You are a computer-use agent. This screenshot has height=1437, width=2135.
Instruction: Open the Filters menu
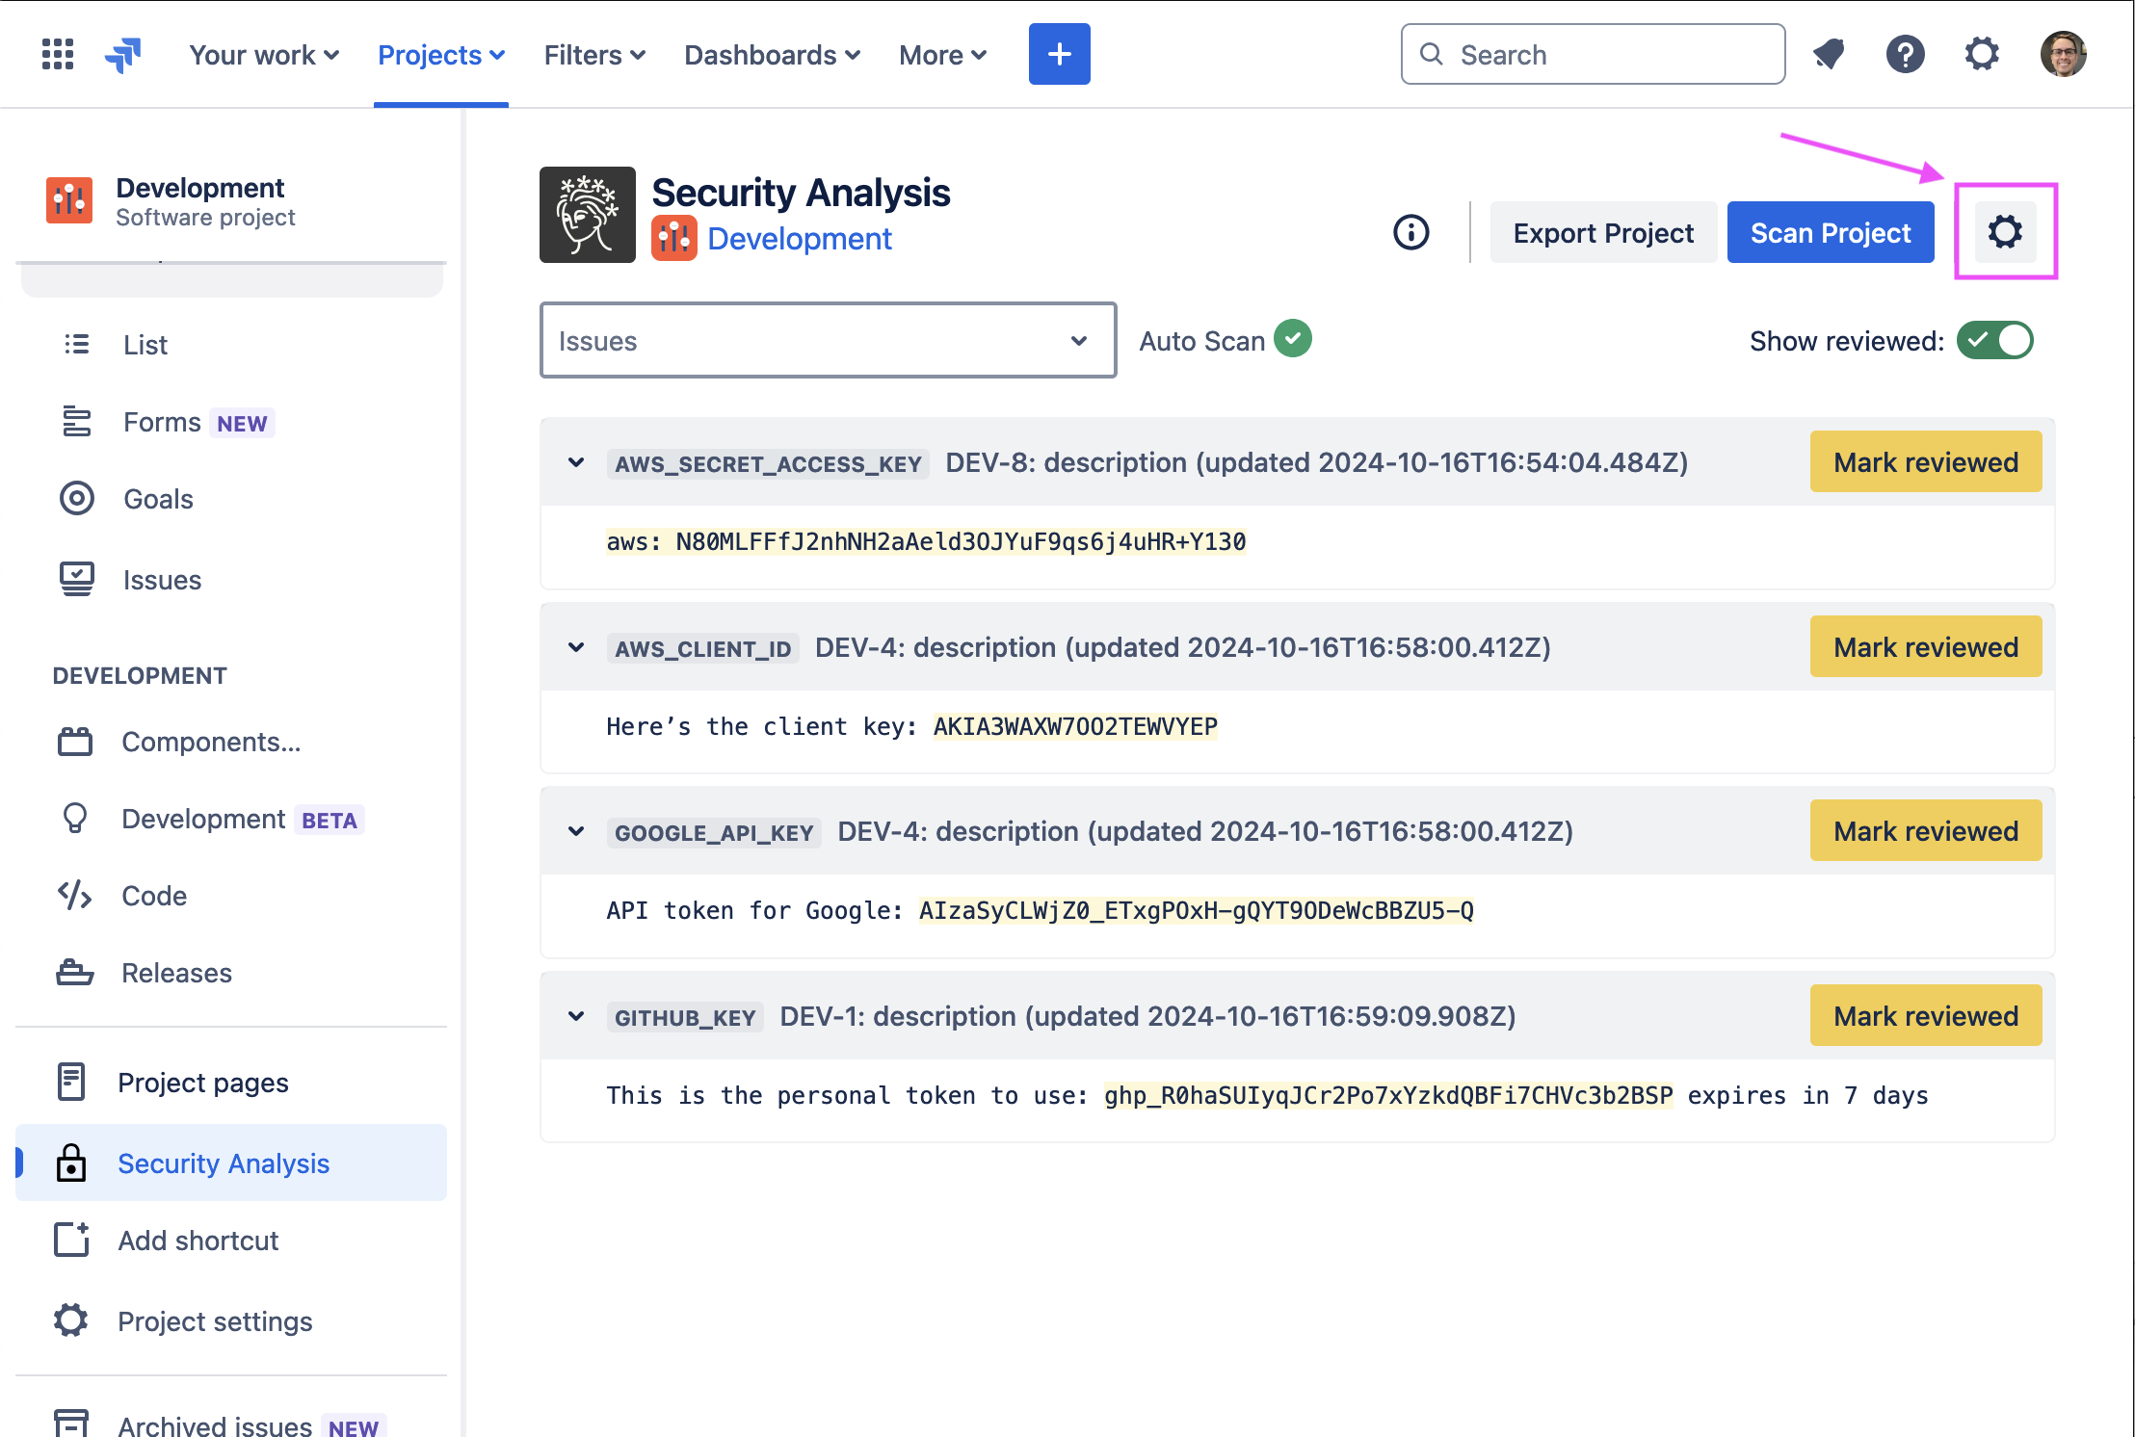[x=594, y=55]
